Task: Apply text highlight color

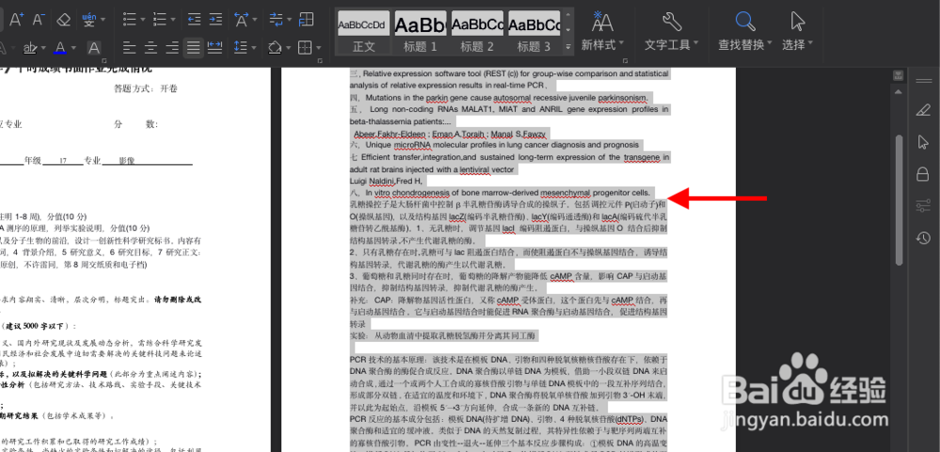Action: pos(29,47)
